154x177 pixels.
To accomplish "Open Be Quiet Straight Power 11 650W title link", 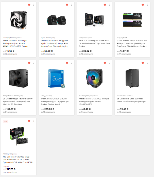I will [18, 101].
